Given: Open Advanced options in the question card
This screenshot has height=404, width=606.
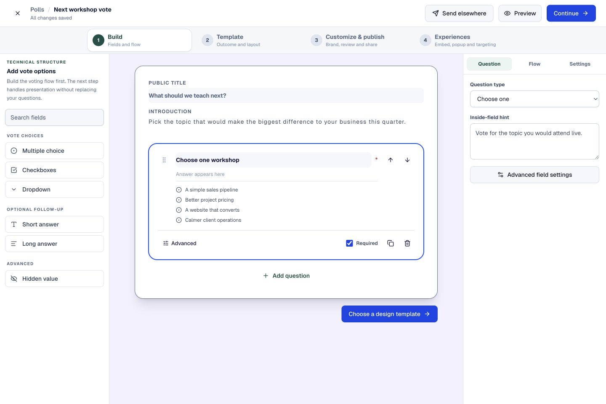Looking at the screenshot, I should click(180, 243).
